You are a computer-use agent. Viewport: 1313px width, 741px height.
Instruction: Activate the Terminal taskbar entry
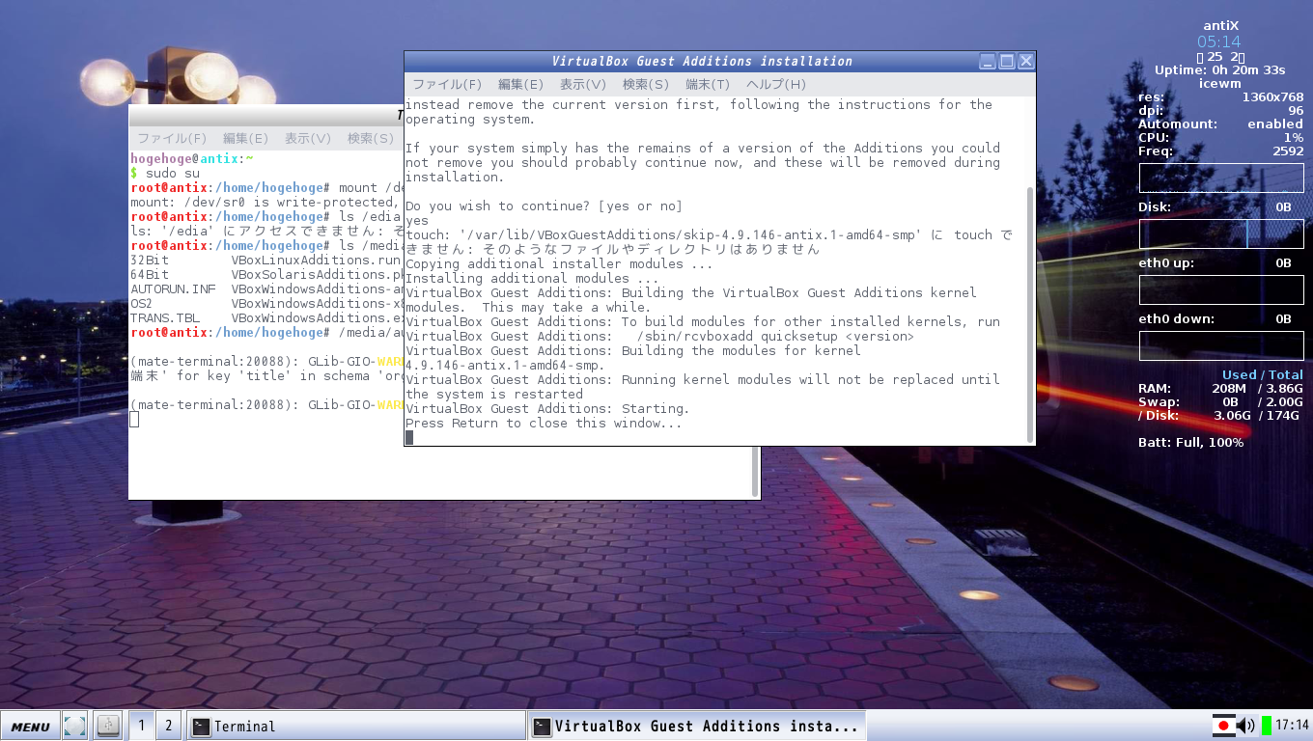pos(356,727)
